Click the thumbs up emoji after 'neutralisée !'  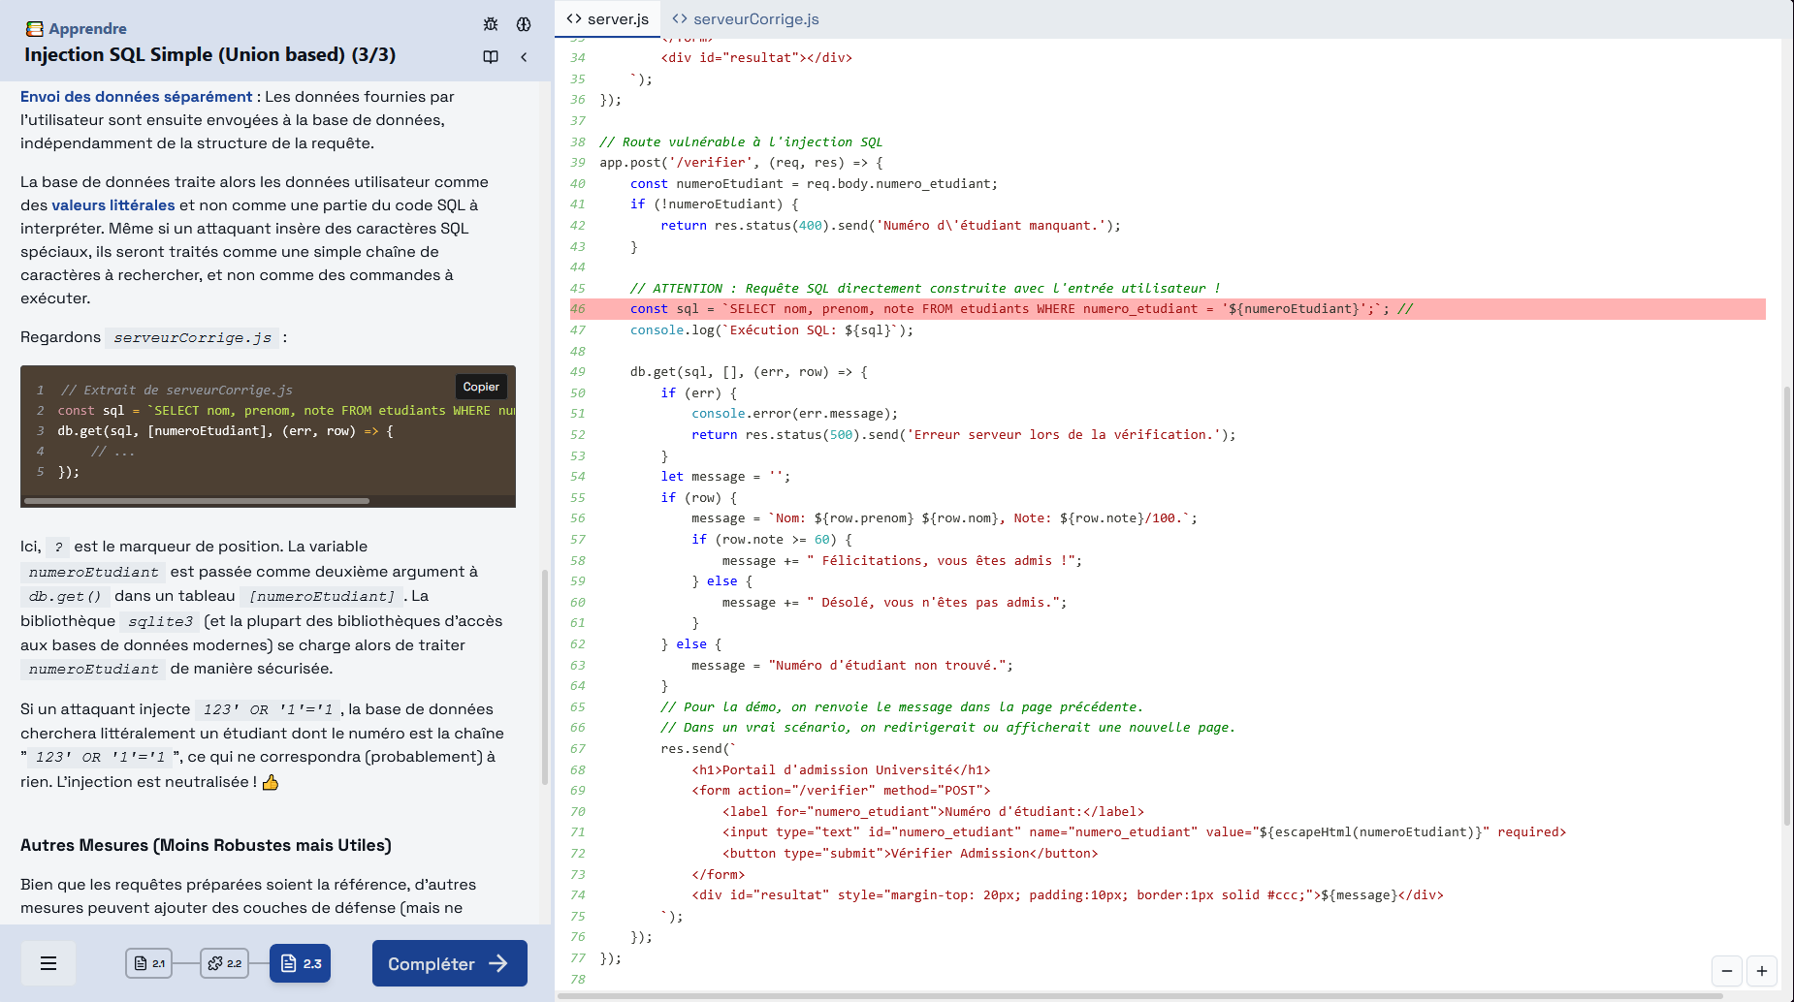[271, 782]
